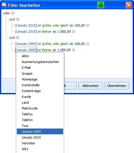This screenshot has height=153, width=134.
Task: Click the Abbrechen button
Action: pyautogui.click(x=91, y=86)
